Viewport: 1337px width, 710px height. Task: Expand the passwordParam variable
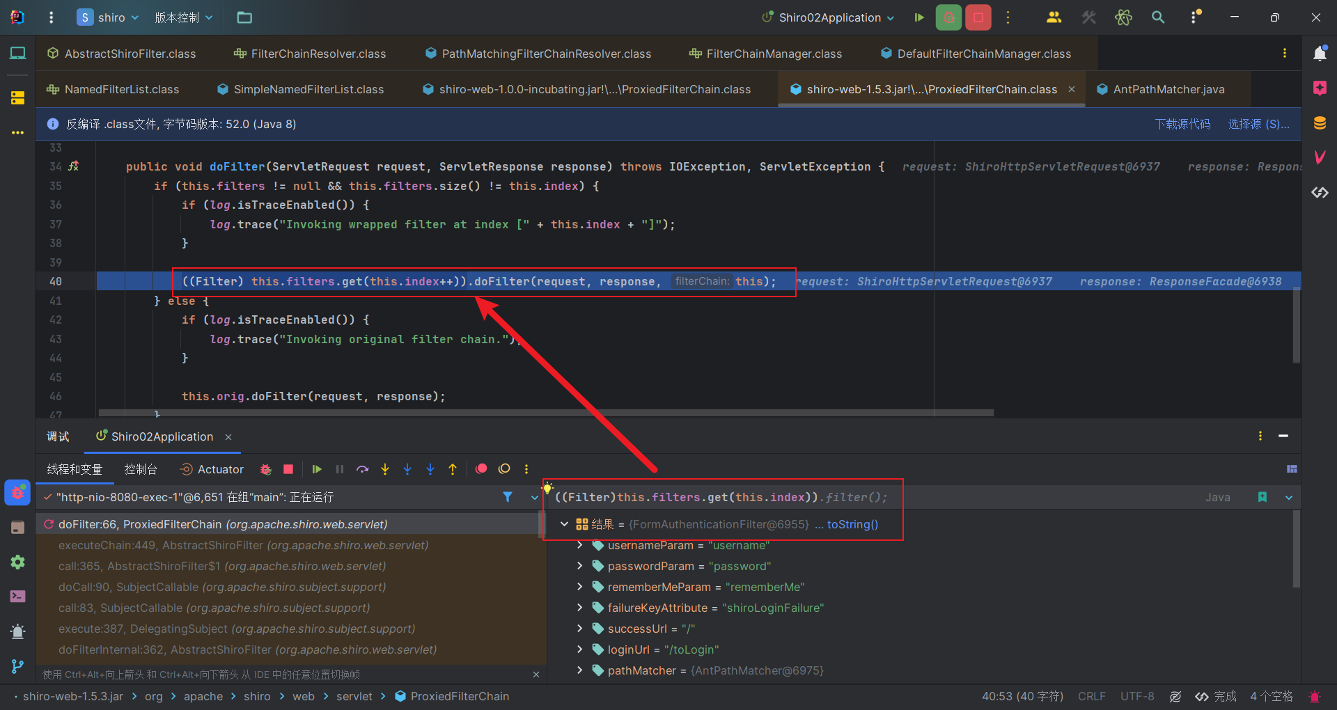click(579, 566)
